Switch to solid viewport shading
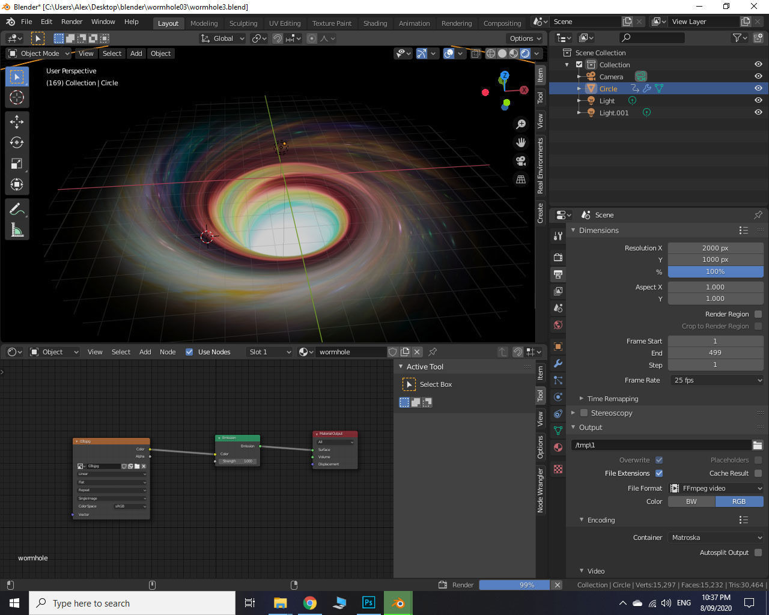Viewport: 769px width, 615px height. pos(502,53)
